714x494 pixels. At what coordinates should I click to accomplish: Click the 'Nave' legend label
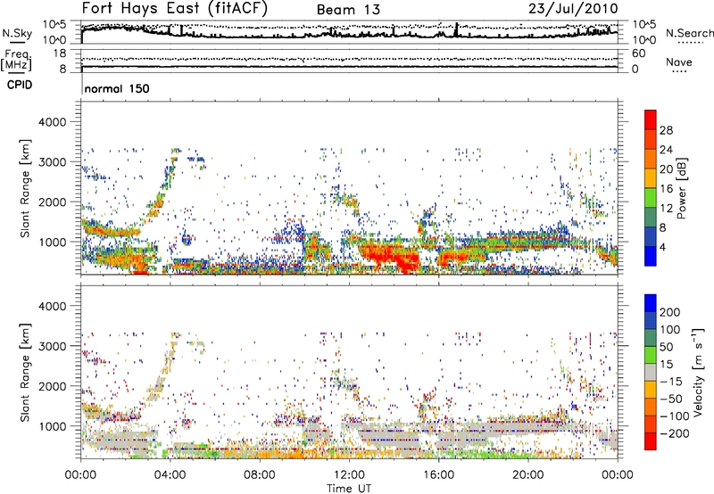(x=679, y=62)
